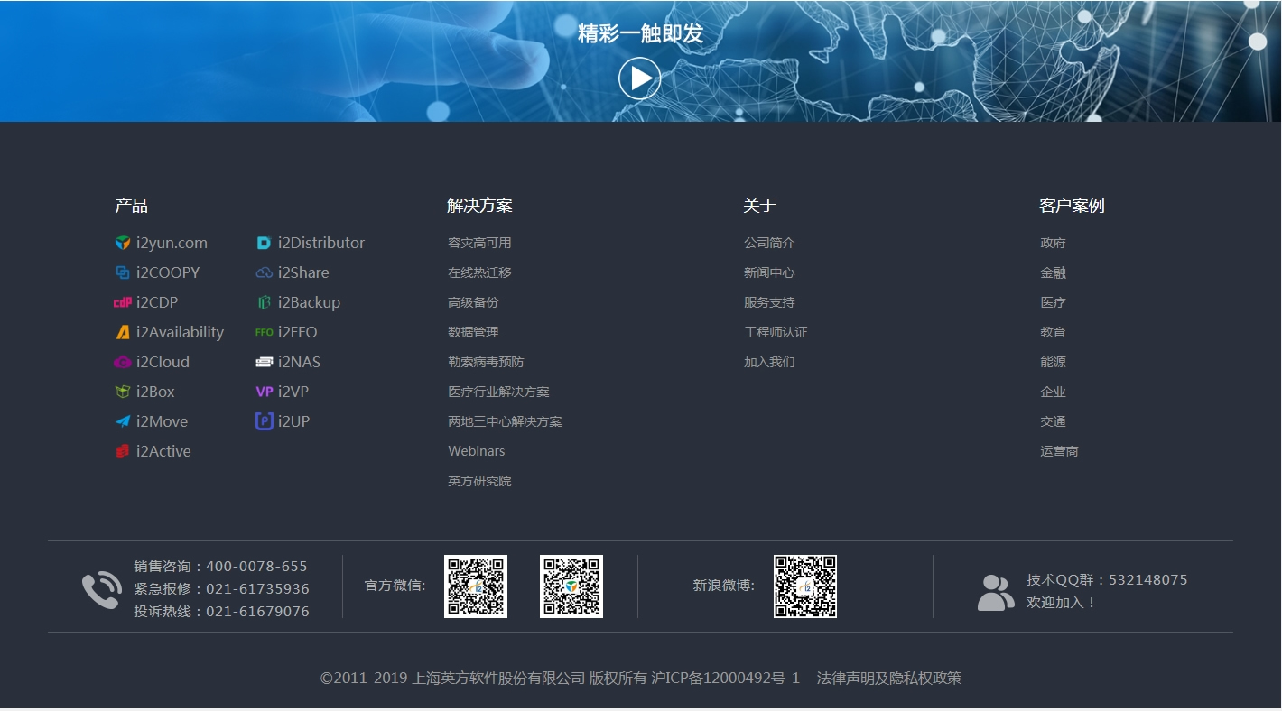
Task: Open the i2Box product link
Action: [155, 392]
